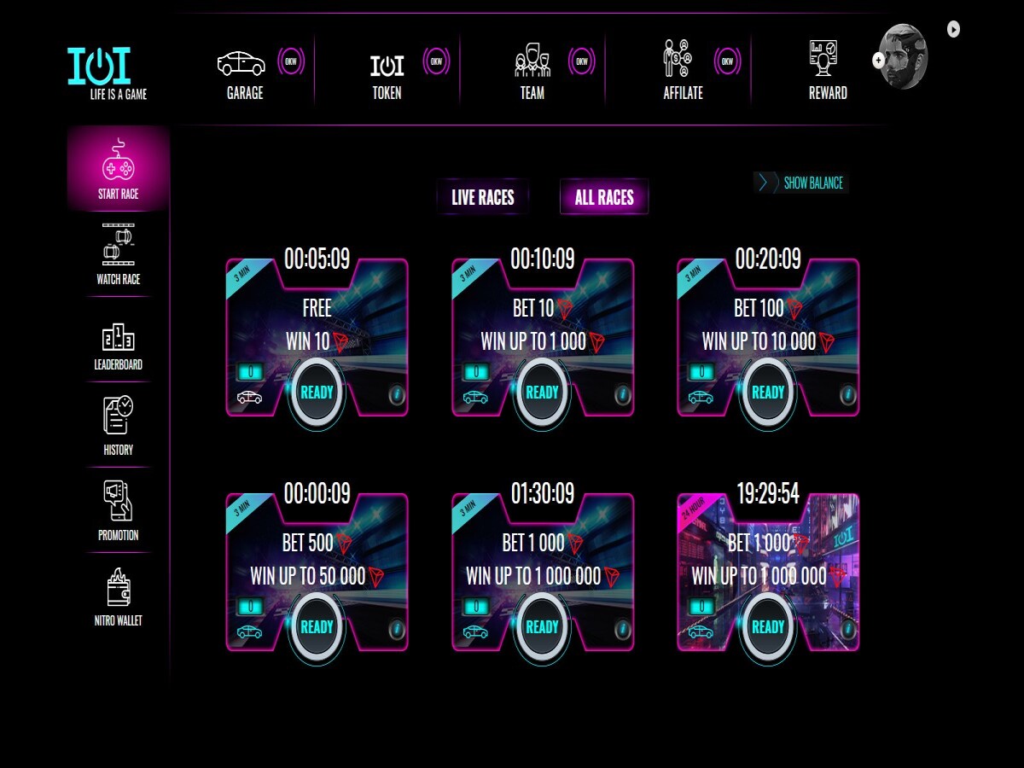The height and width of the screenshot is (768, 1024).
Task: Click the 19:29:54 countdown timer
Action: 768,493
